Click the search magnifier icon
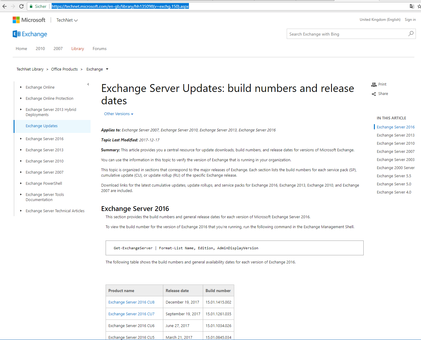Viewport: 421px width, 340px height. coord(411,34)
